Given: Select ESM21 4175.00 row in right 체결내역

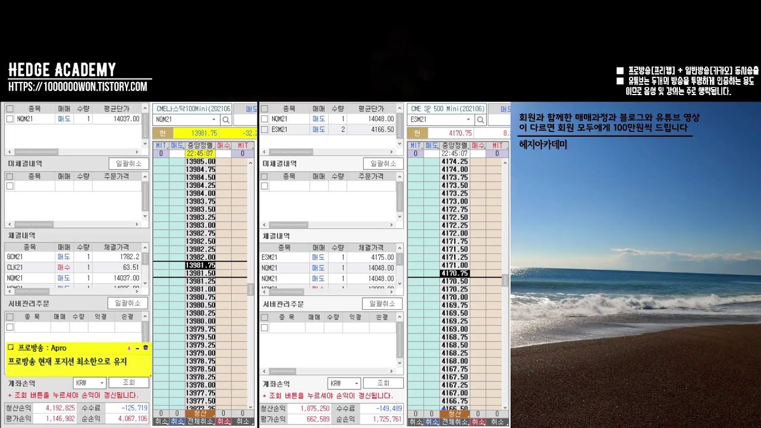Looking at the screenshot, I should tap(328, 257).
